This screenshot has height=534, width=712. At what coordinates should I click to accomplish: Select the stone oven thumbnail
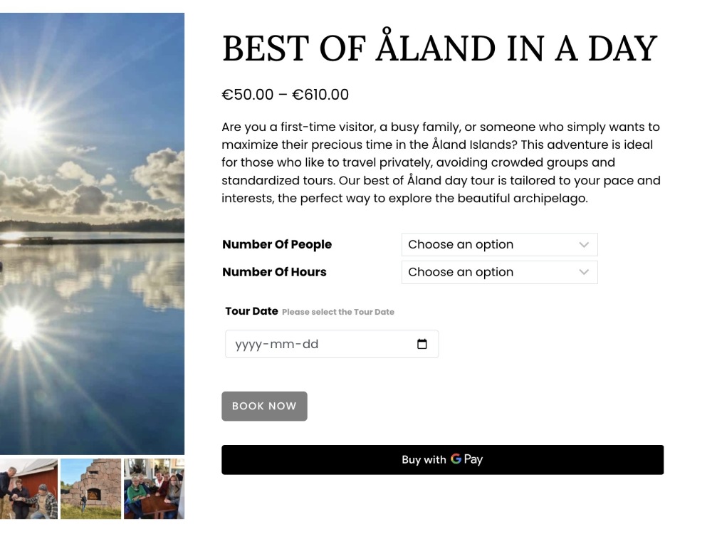(x=91, y=488)
